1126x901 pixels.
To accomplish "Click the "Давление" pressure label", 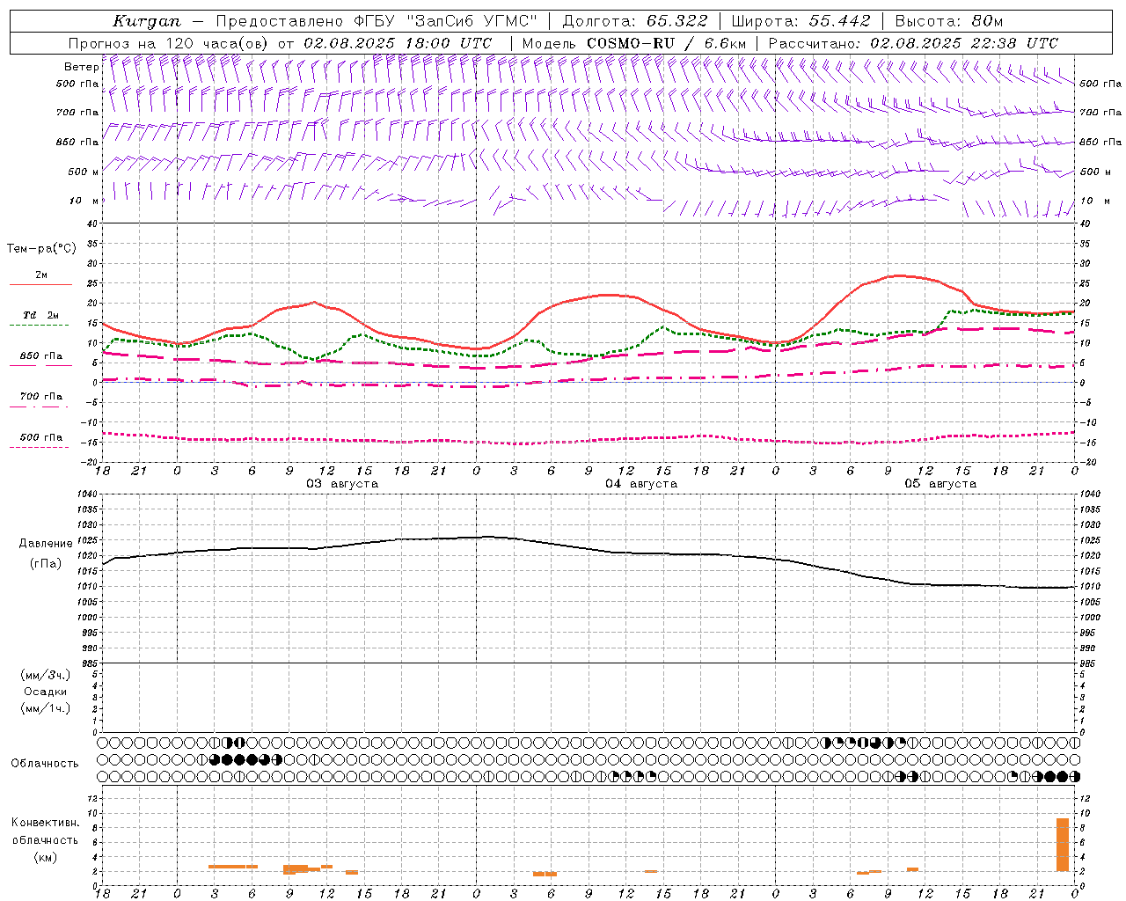I will click(46, 544).
